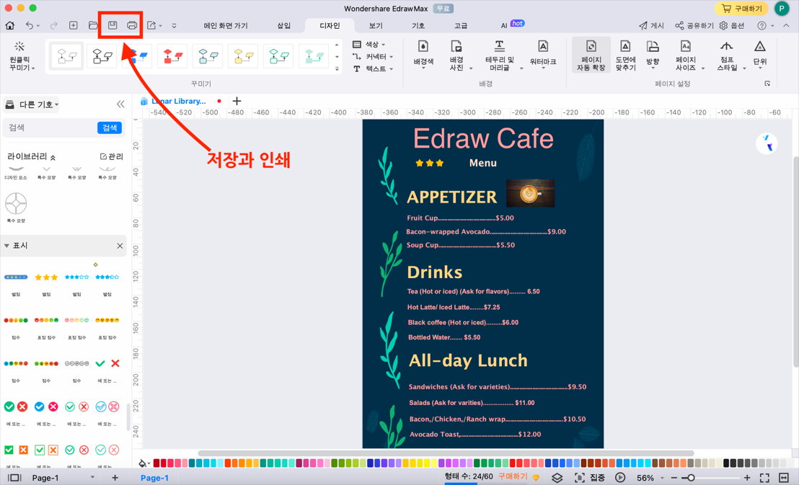
Task: Expand the theme gallery more arrow
Action: (337, 68)
